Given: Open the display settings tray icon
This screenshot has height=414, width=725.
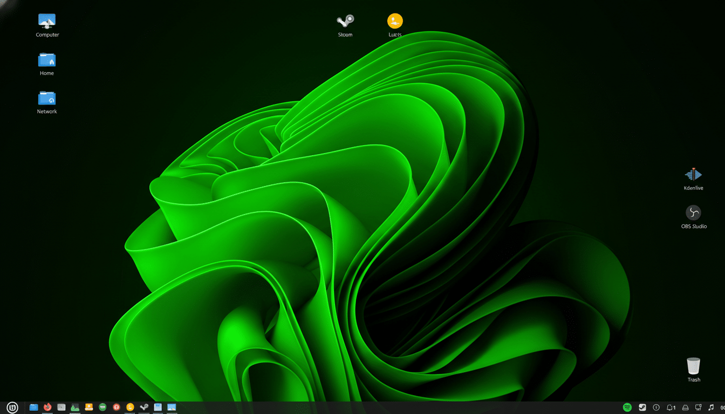Looking at the screenshot, I should (x=698, y=407).
